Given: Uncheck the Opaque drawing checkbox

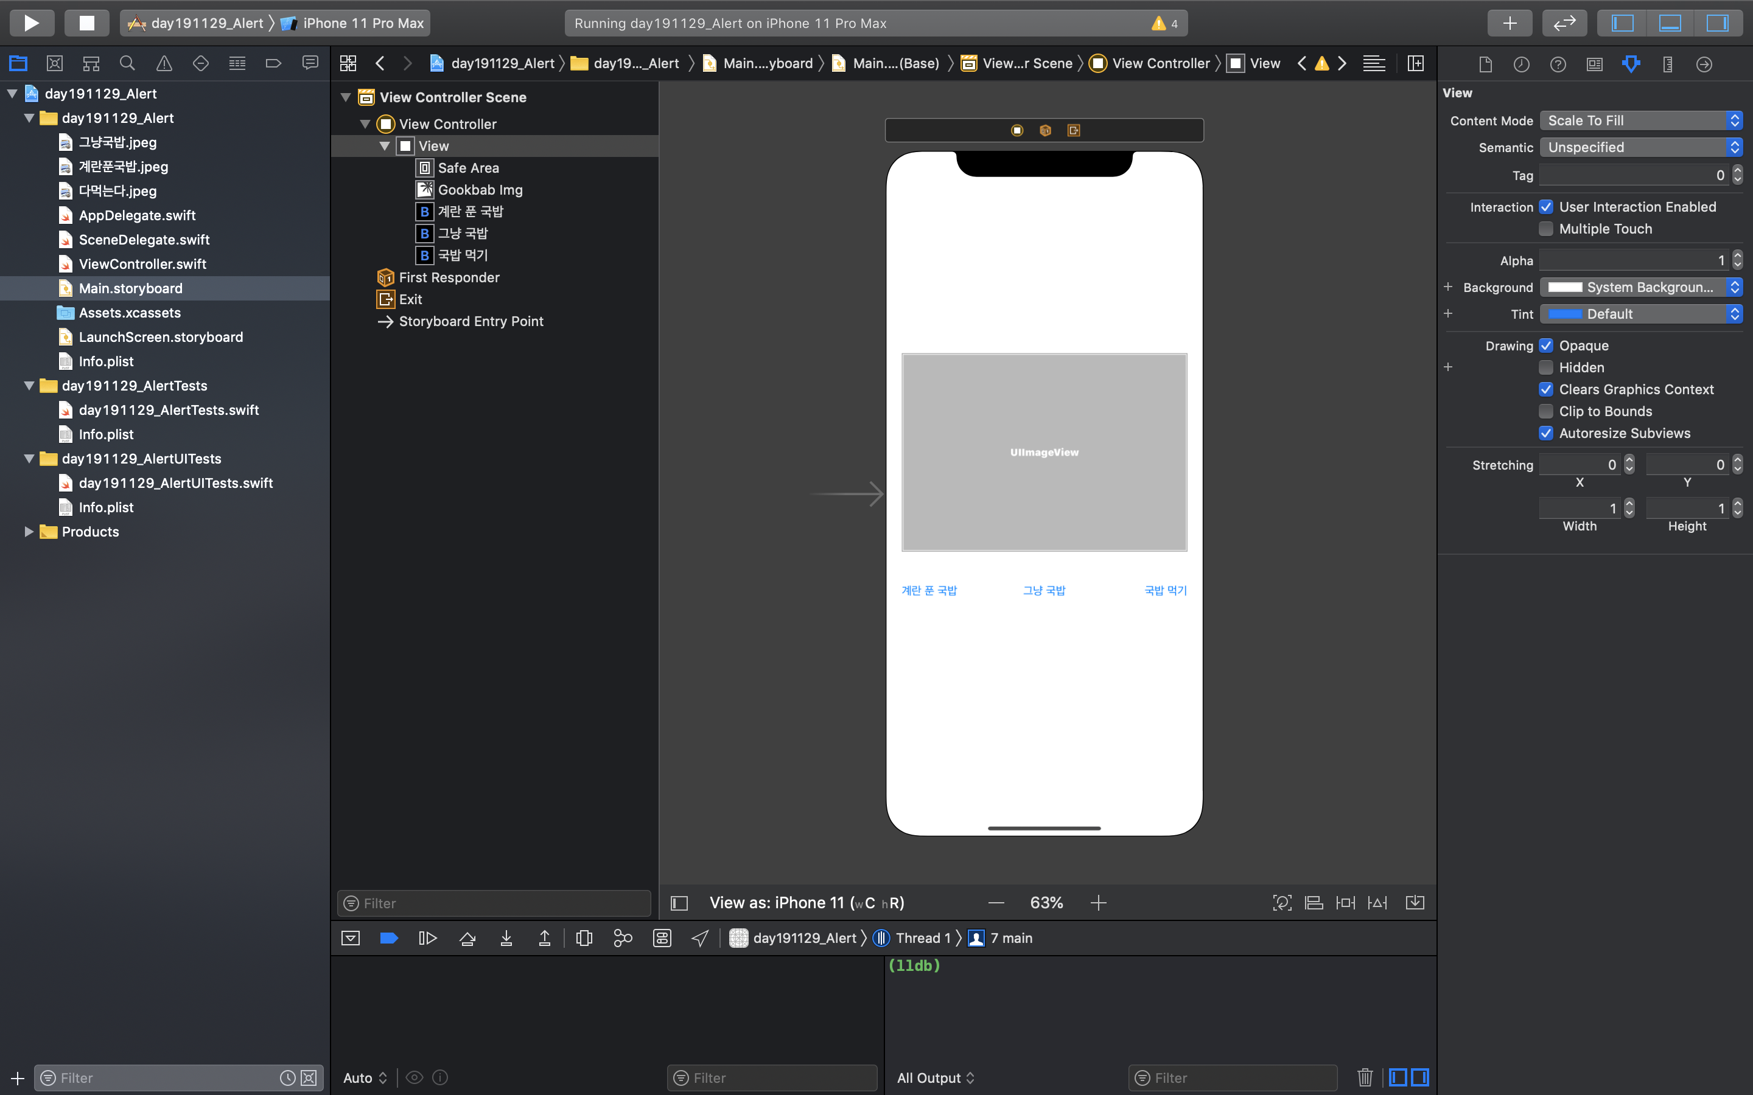Looking at the screenshot, I should tap(1546, 346).
